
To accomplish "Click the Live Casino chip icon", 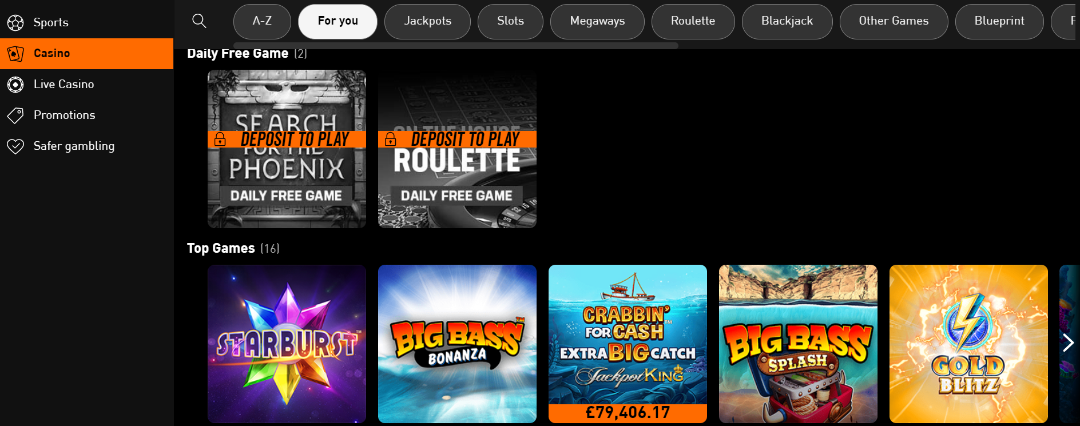I will 15,85.
